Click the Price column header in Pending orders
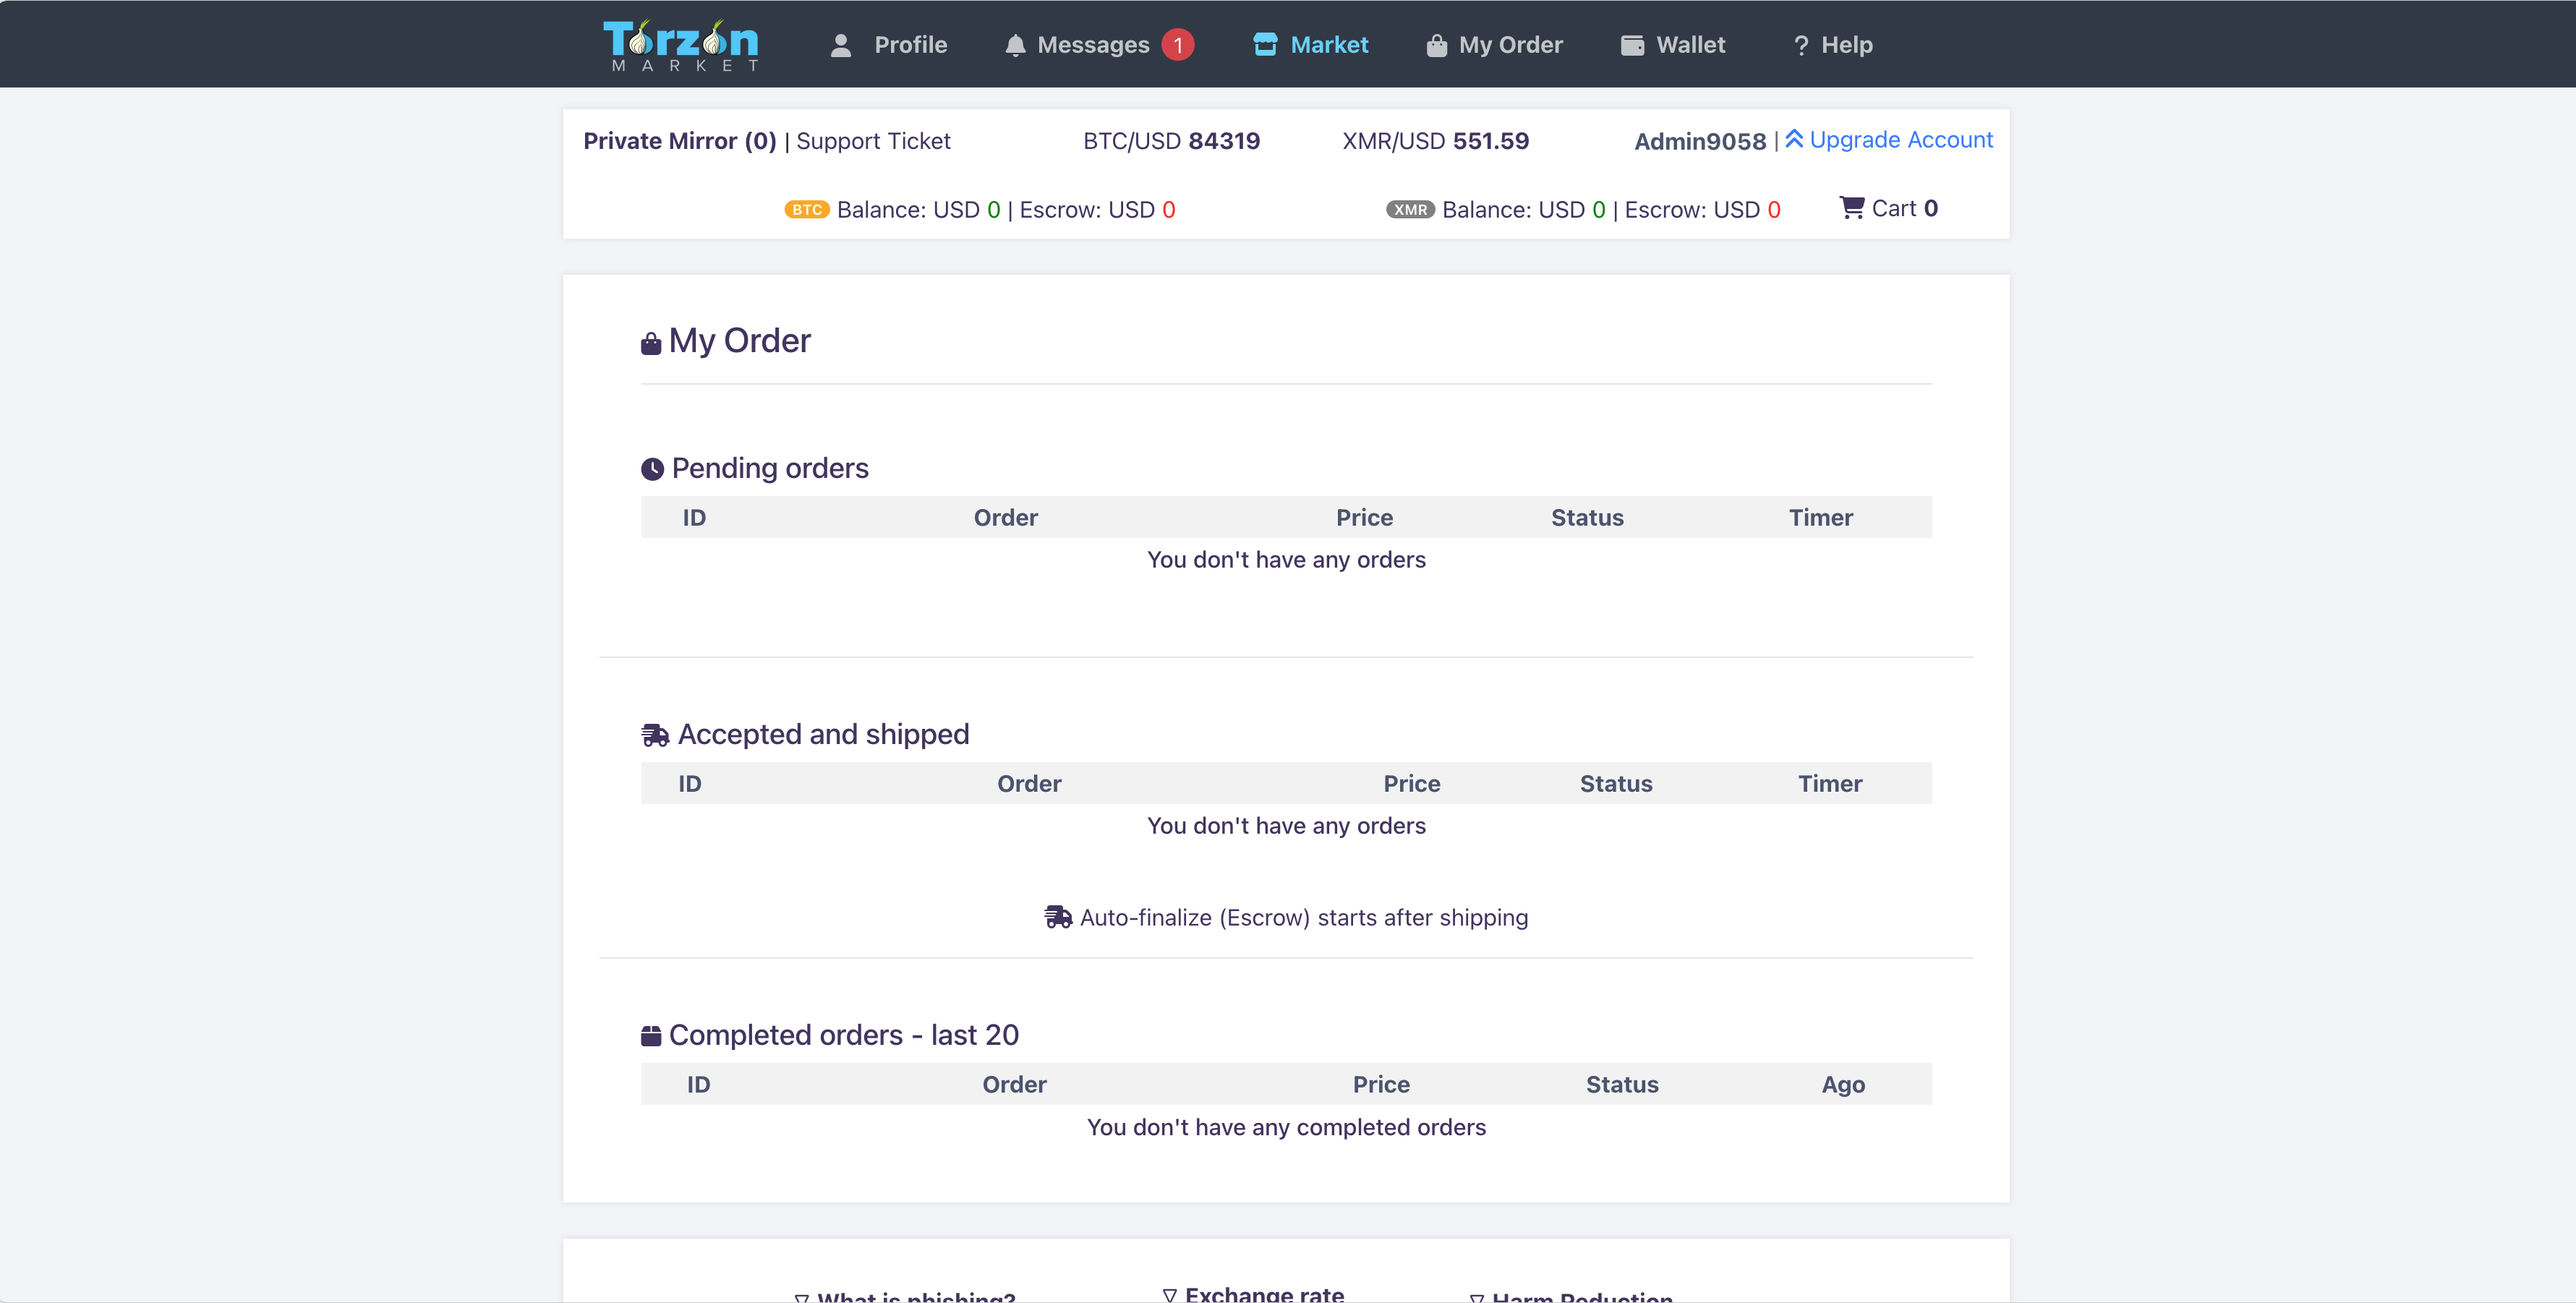This screenshot has width=2576, height=1303. 1364,518
